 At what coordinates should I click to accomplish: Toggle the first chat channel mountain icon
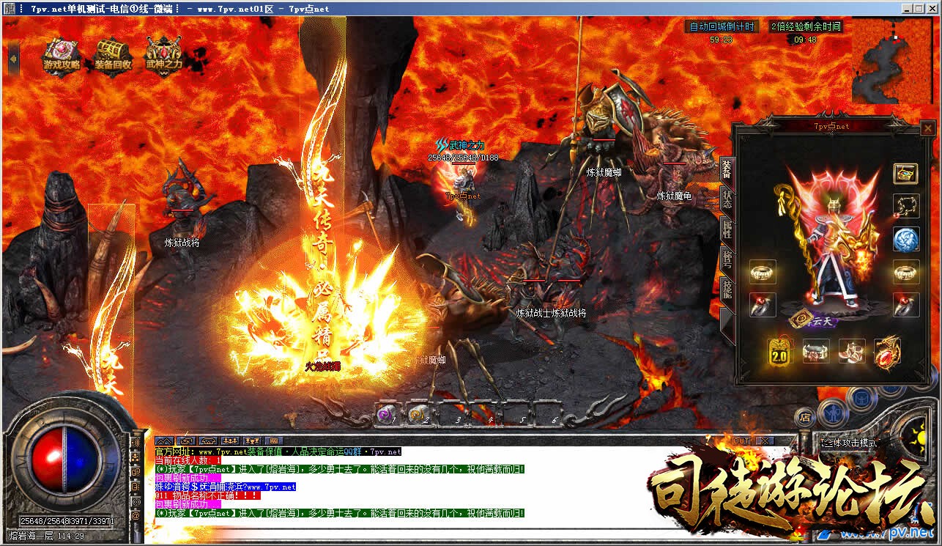[164, 441]
